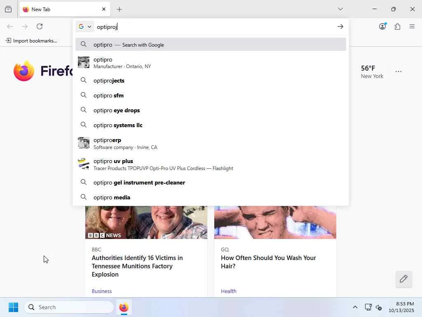Go forward with the forward arrow
Image resolution: width=422 pixels, height=317 pixels.
point(25,26)
